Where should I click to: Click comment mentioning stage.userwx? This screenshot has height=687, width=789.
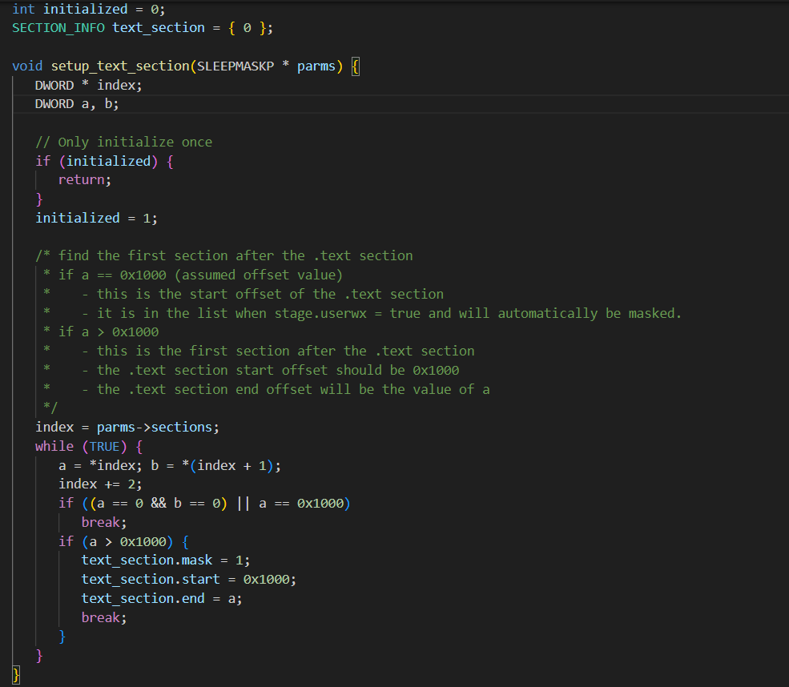pos(381,314)
